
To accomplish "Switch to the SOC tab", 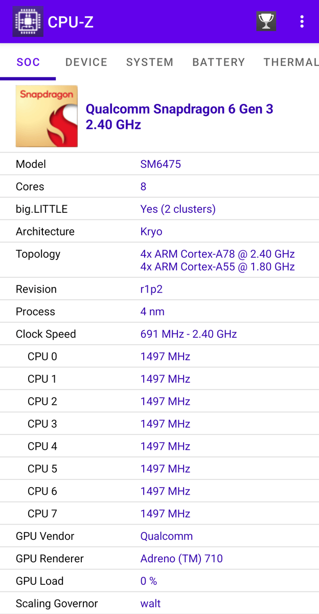I will pos(28,62).
